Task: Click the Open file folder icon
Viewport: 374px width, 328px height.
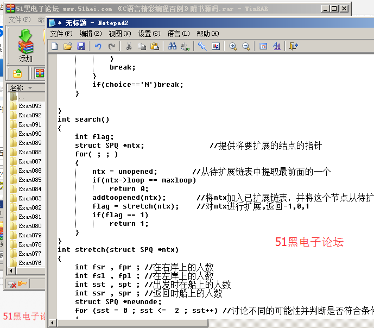Action: pyautogui.click(x=68, y=47)
